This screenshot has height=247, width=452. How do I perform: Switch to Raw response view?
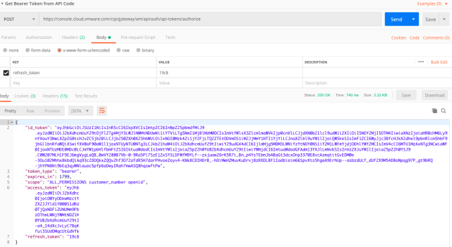click(30, 111)
